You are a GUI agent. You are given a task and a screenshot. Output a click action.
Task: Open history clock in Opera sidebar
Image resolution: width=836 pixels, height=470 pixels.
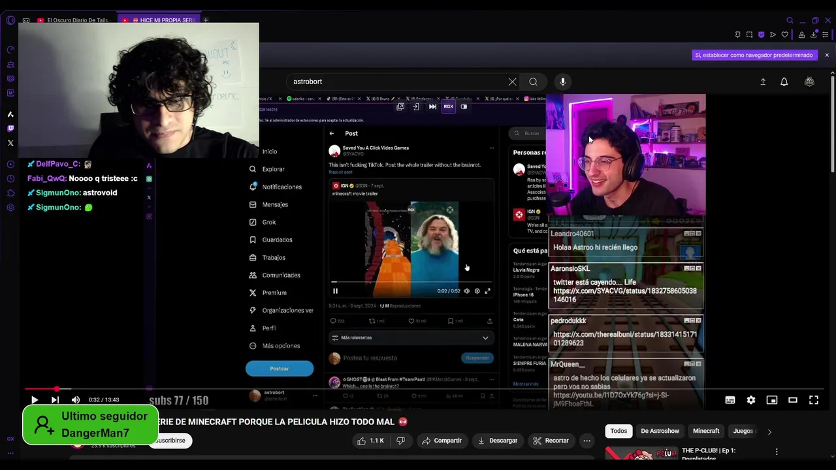click(10, 179)
